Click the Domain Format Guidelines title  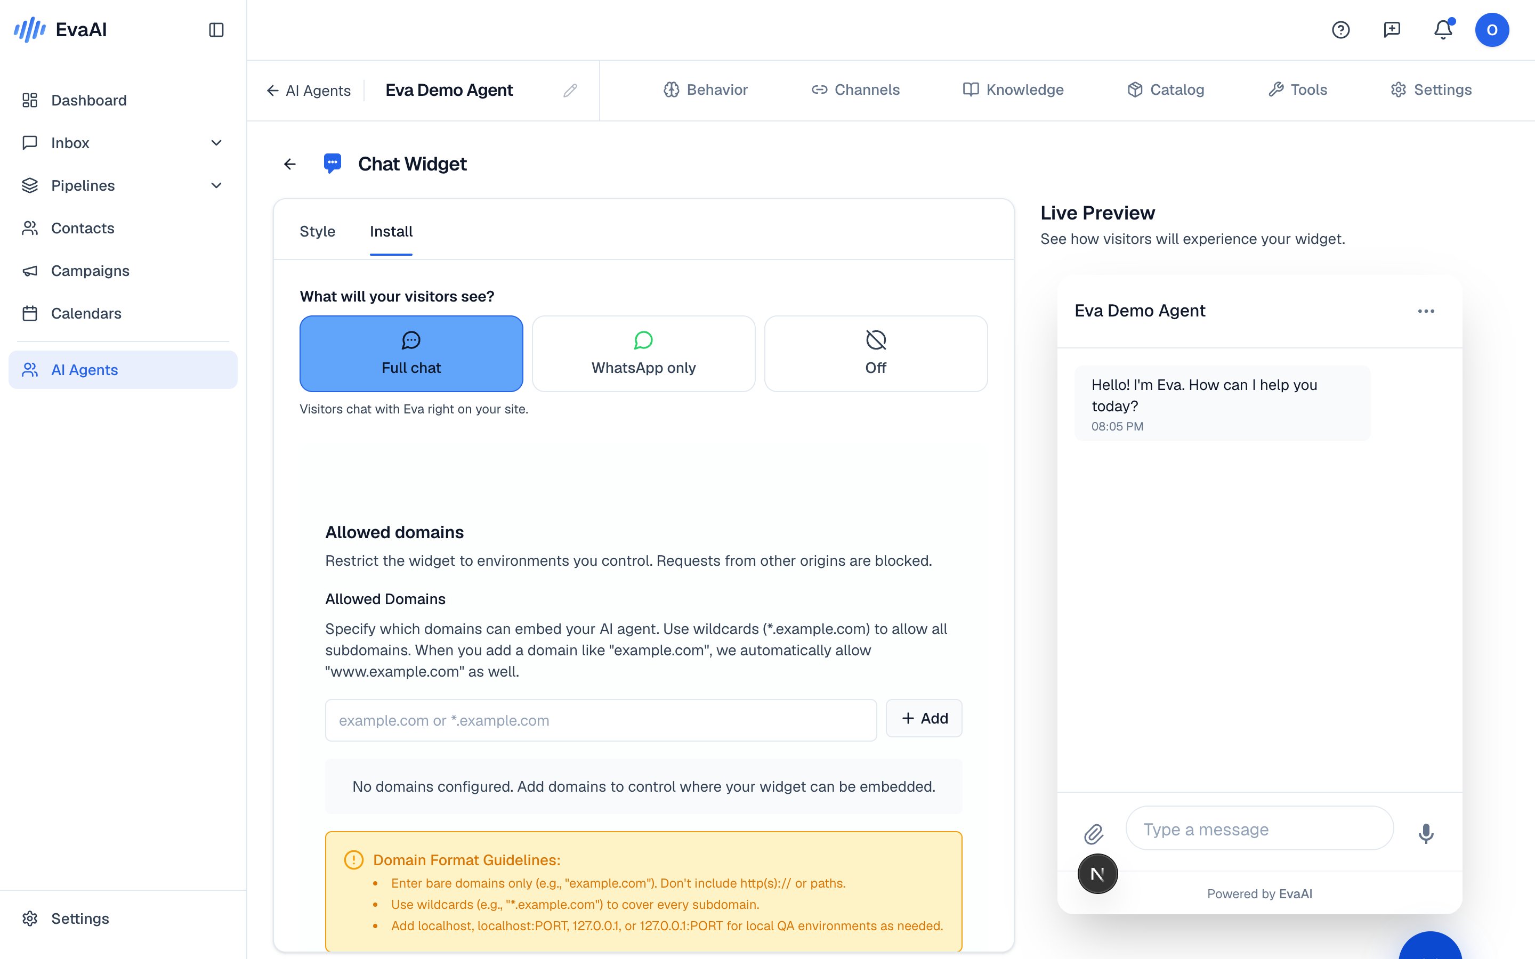467,860
